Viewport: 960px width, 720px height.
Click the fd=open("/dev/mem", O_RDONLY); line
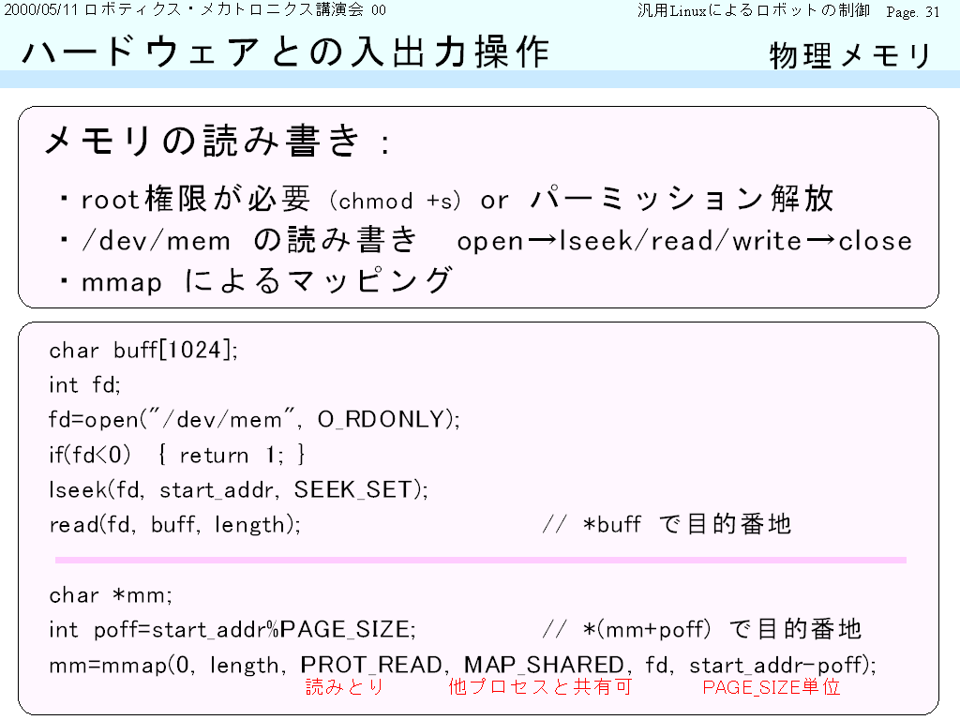coord(254,419)
